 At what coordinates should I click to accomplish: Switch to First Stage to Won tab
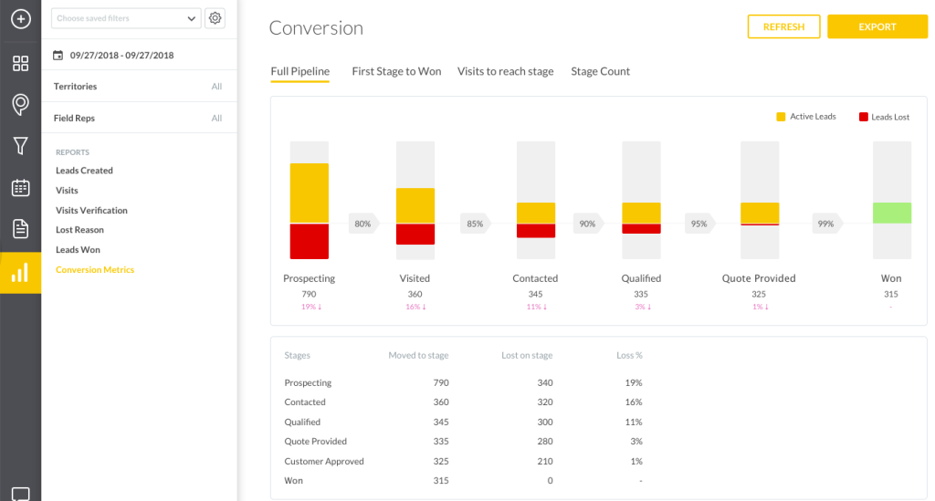coord(396,71)
